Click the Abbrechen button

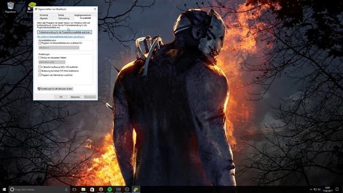[75, 97]
